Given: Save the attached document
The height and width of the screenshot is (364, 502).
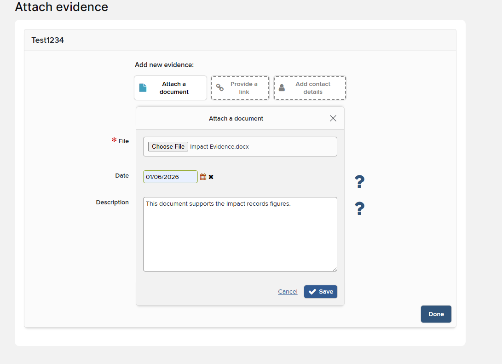Looking at the screenshot, I should tap(320, 292).
